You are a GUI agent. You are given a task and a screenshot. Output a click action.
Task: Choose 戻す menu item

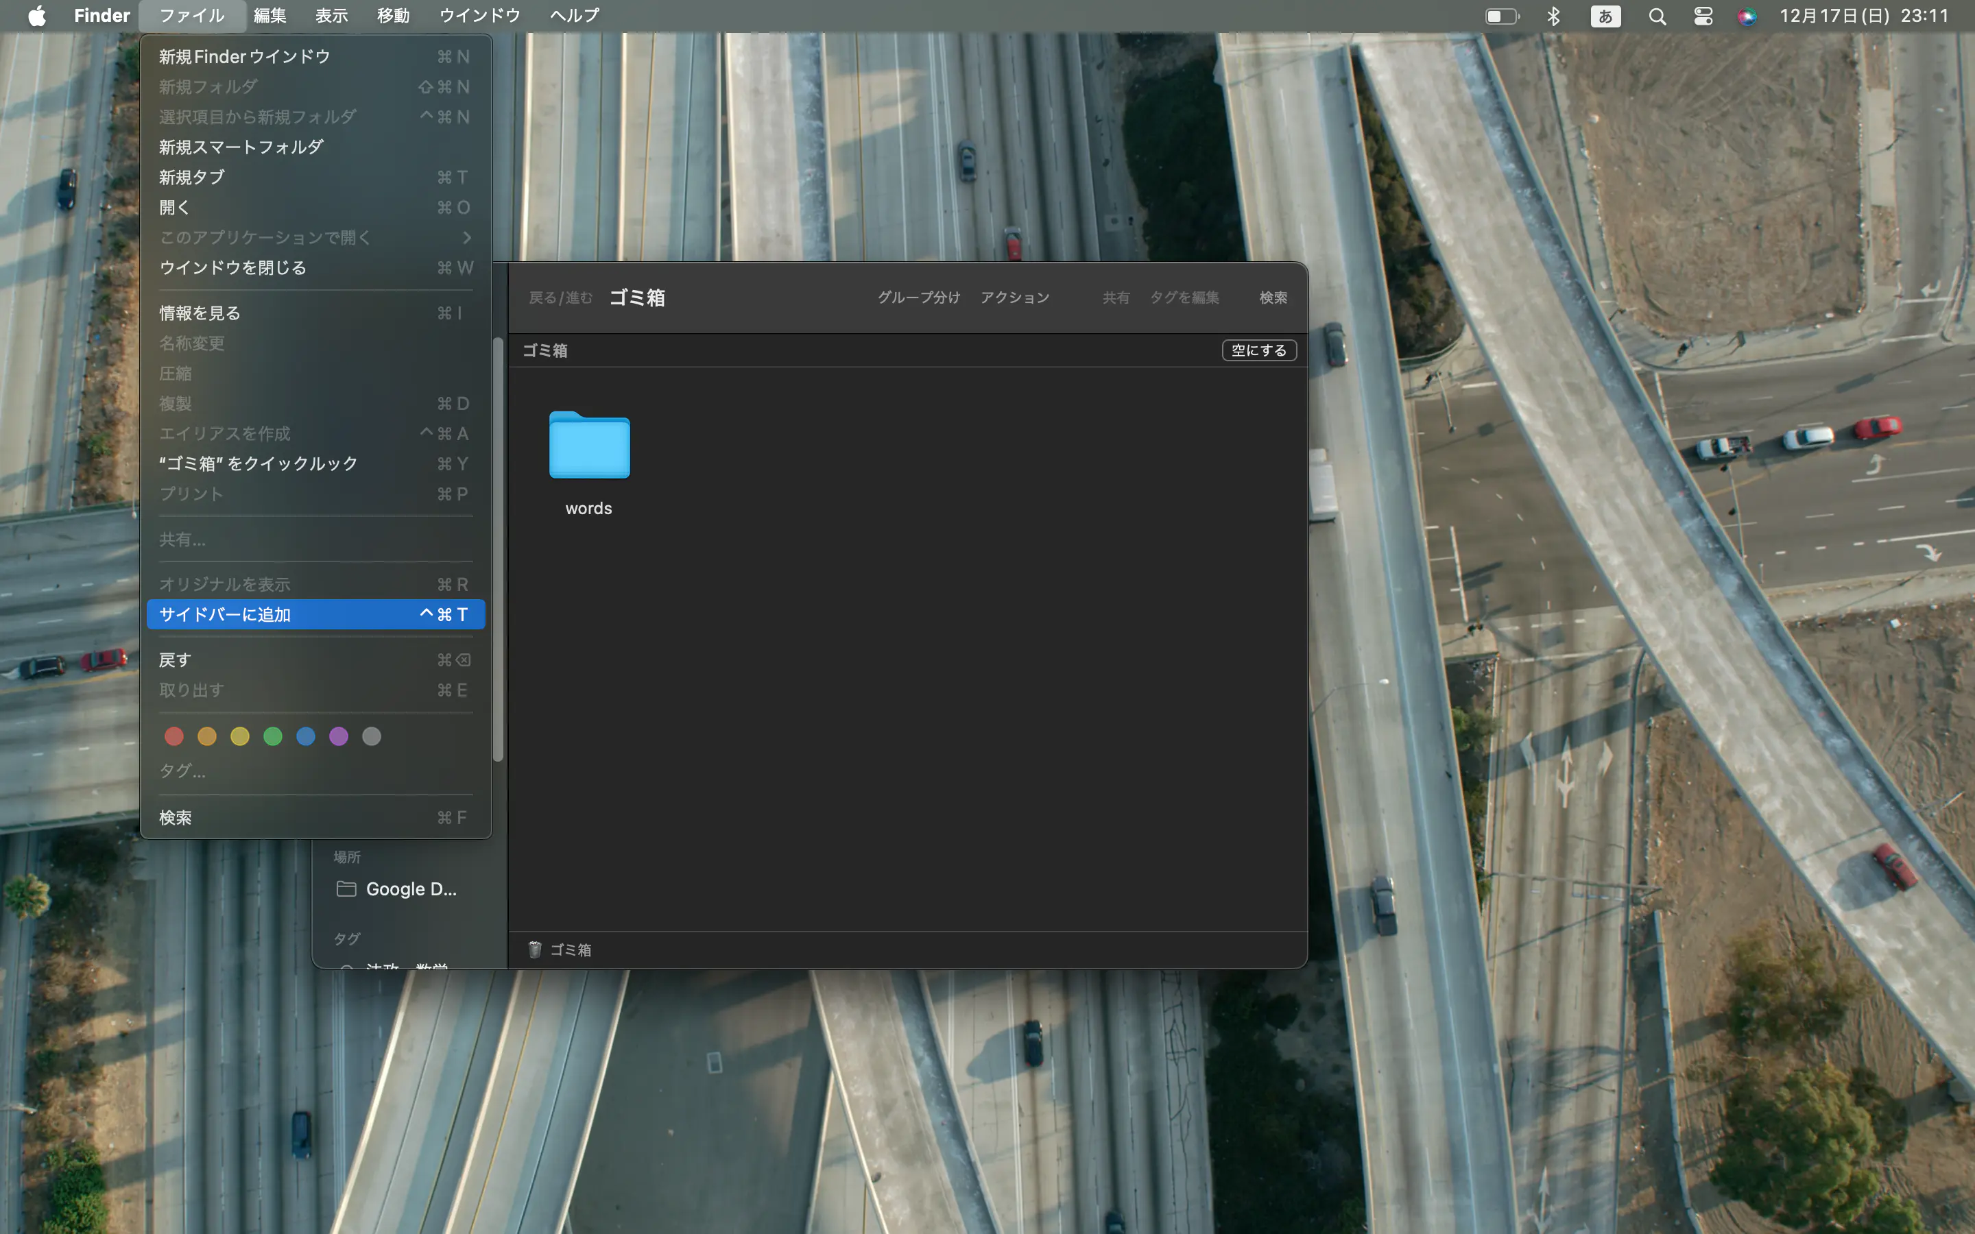coord(316,660)
